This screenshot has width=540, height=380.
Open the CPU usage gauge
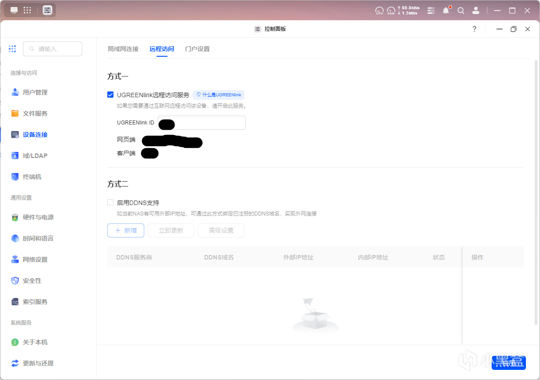tap(379, 11)
